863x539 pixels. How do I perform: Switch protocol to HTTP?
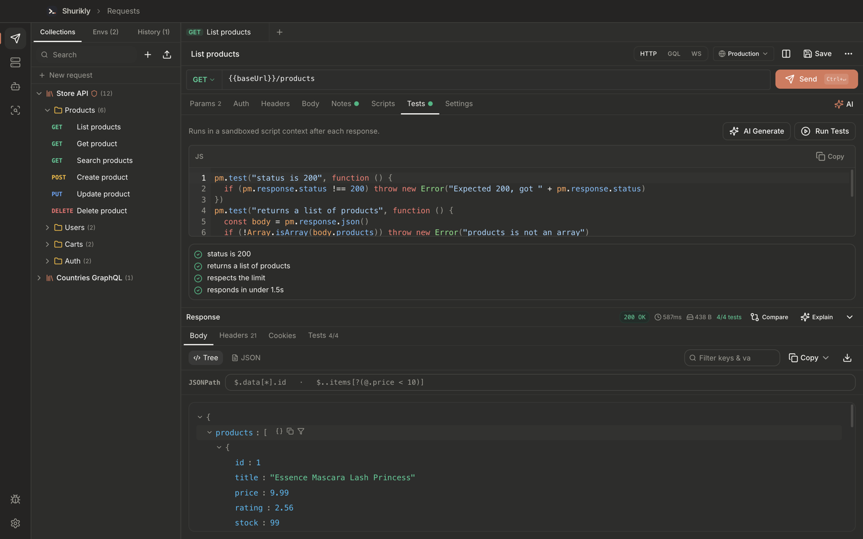648,54
